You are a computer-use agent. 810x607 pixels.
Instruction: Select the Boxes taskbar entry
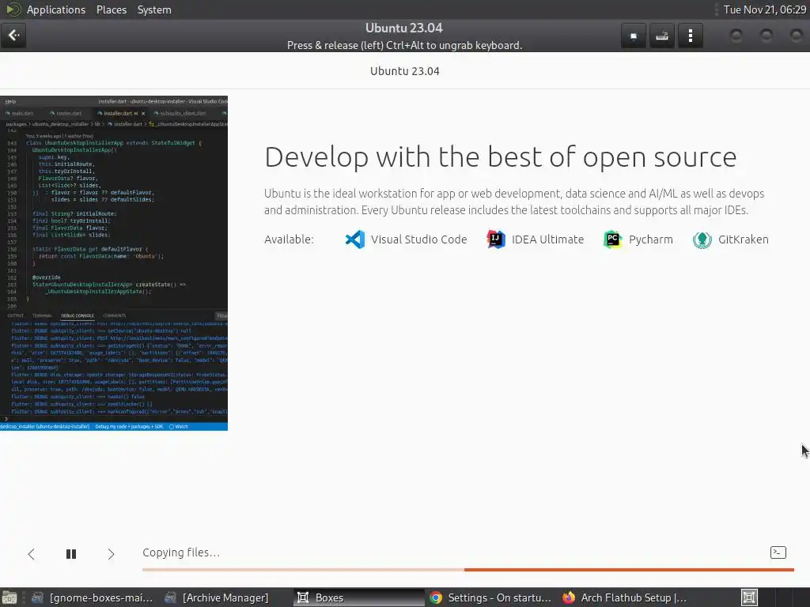click(360, 598)
